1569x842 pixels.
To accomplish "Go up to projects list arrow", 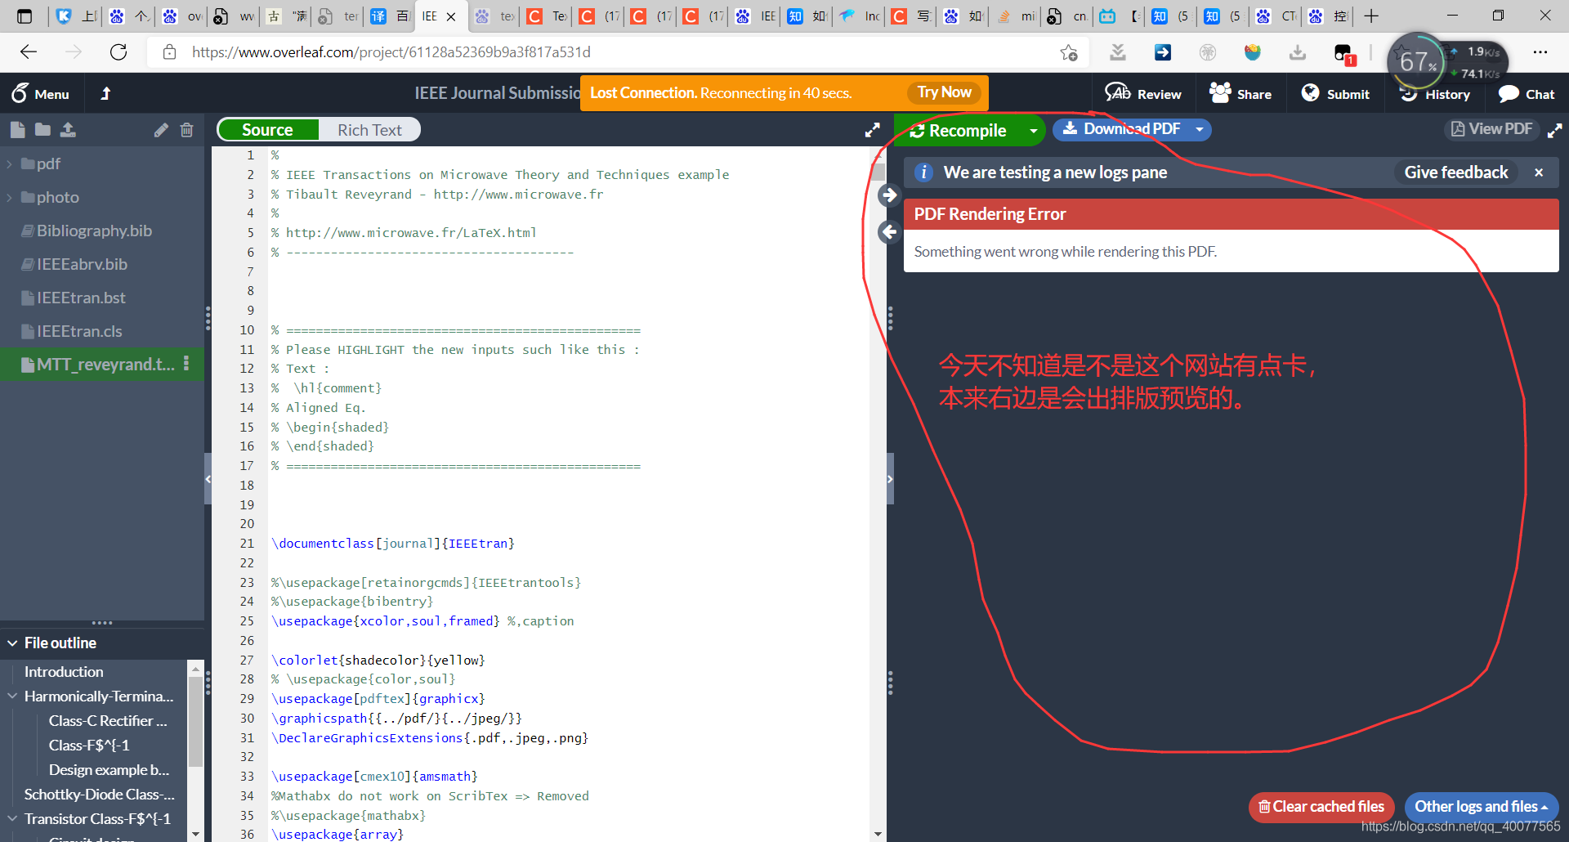I will pyautogui.click(x=105, y=94).
